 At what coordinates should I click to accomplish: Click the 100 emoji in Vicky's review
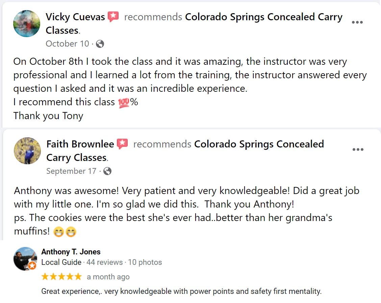pos(124,103)
